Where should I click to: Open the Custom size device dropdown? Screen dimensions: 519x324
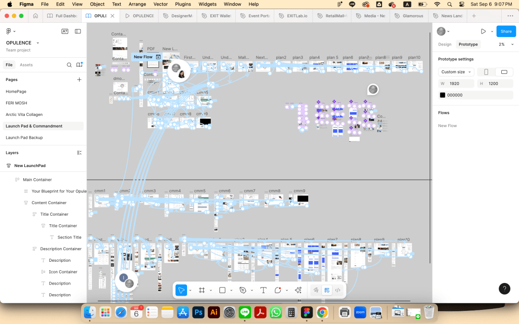(x=456, y=72)
